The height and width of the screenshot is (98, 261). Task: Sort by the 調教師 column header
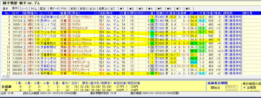pos(232,13)
